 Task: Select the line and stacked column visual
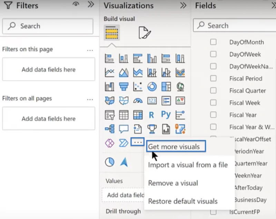152,73
